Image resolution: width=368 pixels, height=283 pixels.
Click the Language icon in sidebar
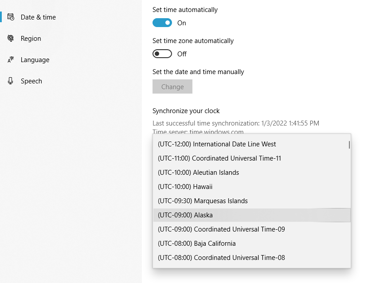coord(10,59)
